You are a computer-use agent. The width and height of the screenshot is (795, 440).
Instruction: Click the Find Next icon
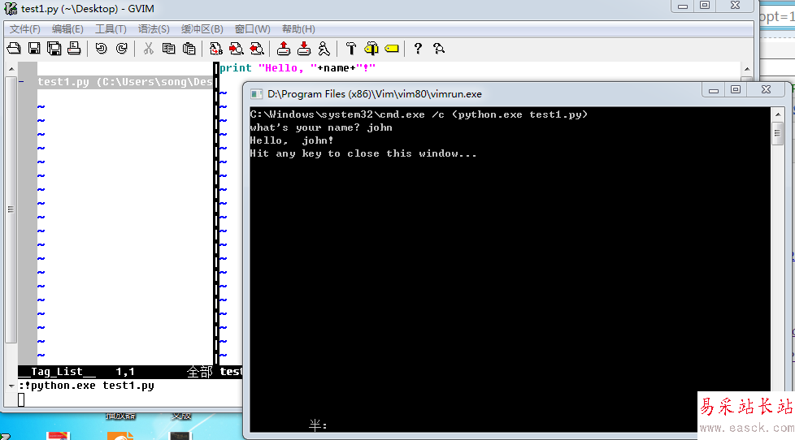237,49
